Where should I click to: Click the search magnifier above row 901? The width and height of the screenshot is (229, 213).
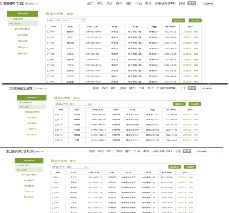[x=84, y=21]
